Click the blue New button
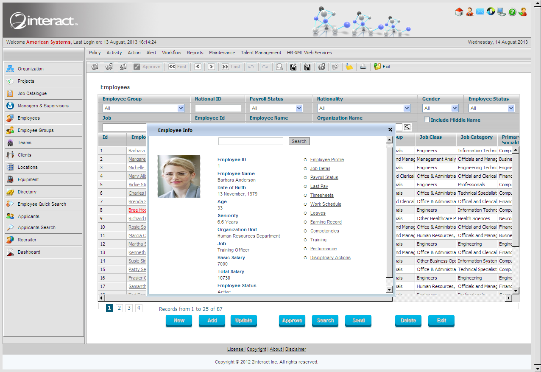This screenshot has width=541, height=372. 179,321
